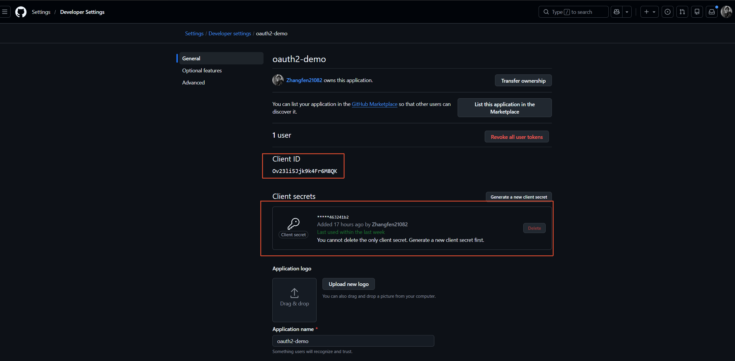Open the Create new plus menu
This screenshot has height=361, width=735.
[x=649, y=12]
